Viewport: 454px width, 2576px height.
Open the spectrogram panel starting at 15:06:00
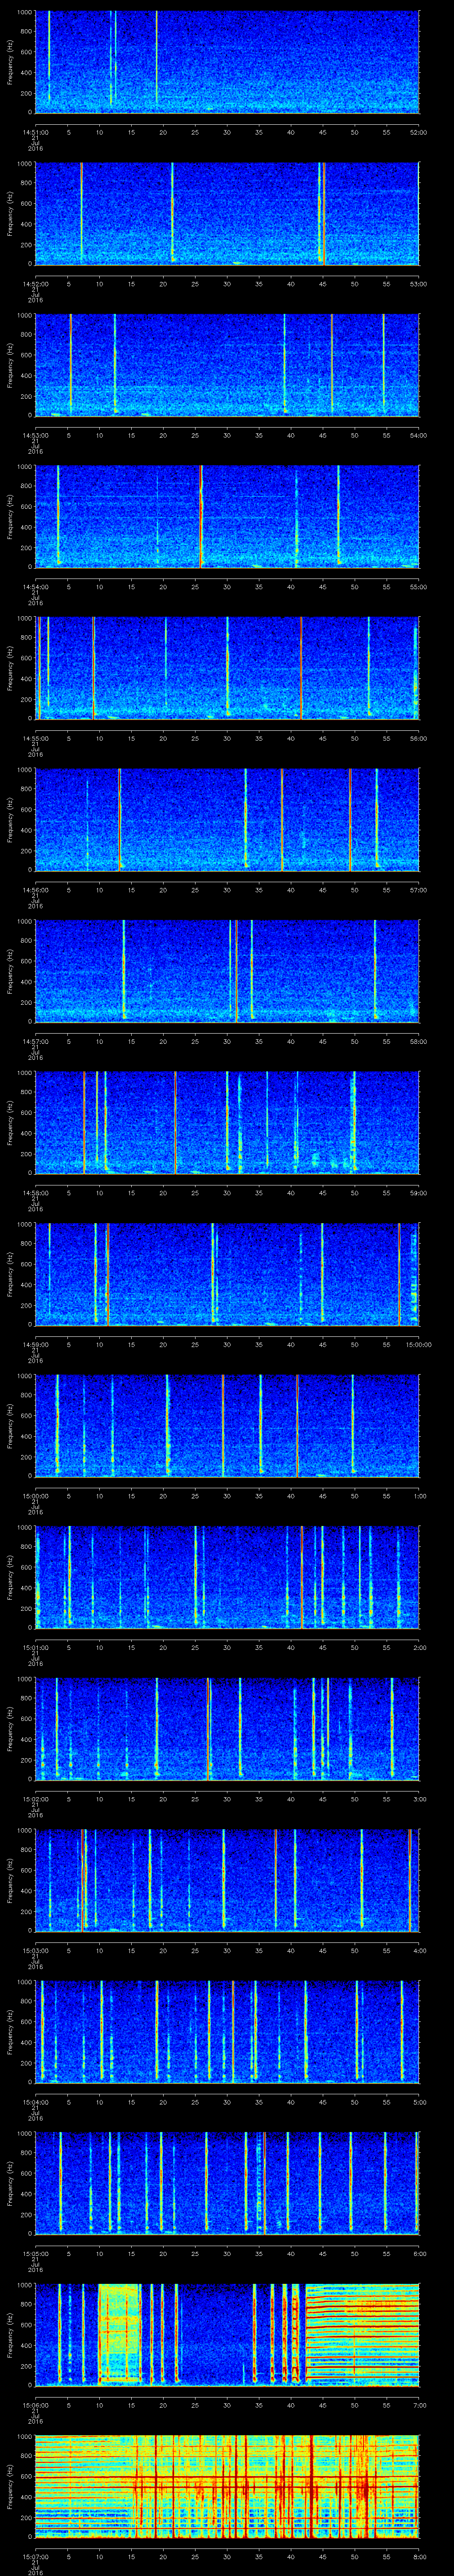pos(227,2335)
